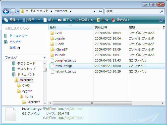
Task: Collapse the フォルダ pane chevron
Action: click(x=45, y=57)
